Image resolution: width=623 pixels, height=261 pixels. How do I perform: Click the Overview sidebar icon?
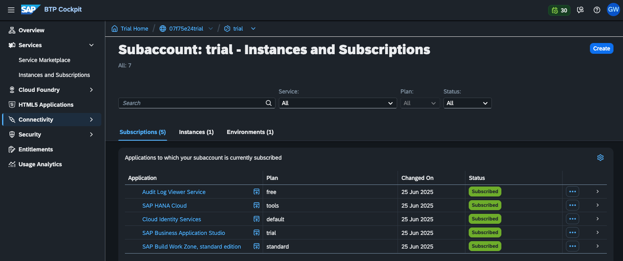pyautogui.click(x=12, y=30)
